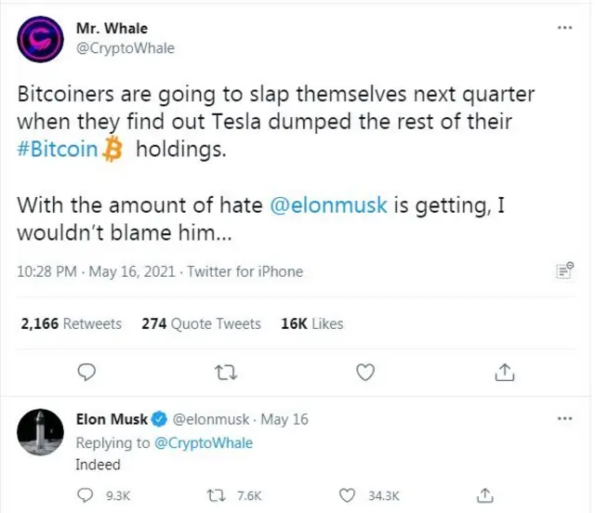The height and width of the screenshot is (513, 595).
Task: Open @CryptoWhale in Replying to line
Action: (x=204, y=443)
